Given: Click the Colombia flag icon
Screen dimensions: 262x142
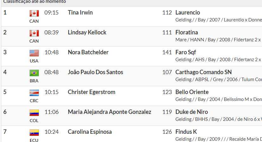Looking at the screenshot, I should click(x=34, y=113).
